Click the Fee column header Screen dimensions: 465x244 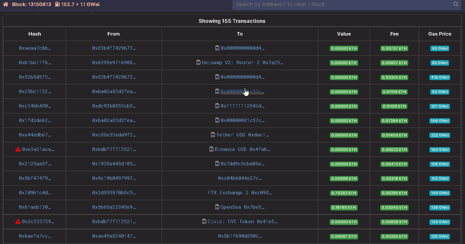pos(394,34)
